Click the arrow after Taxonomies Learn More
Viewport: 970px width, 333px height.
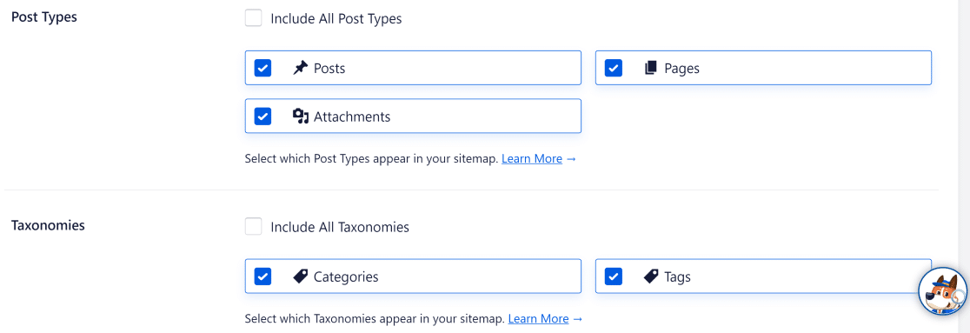coord(577,319)
